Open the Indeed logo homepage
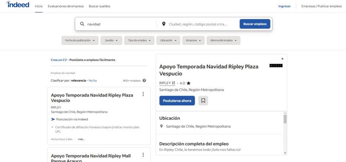This screenshot has width=346, height=162. [18, 4]
